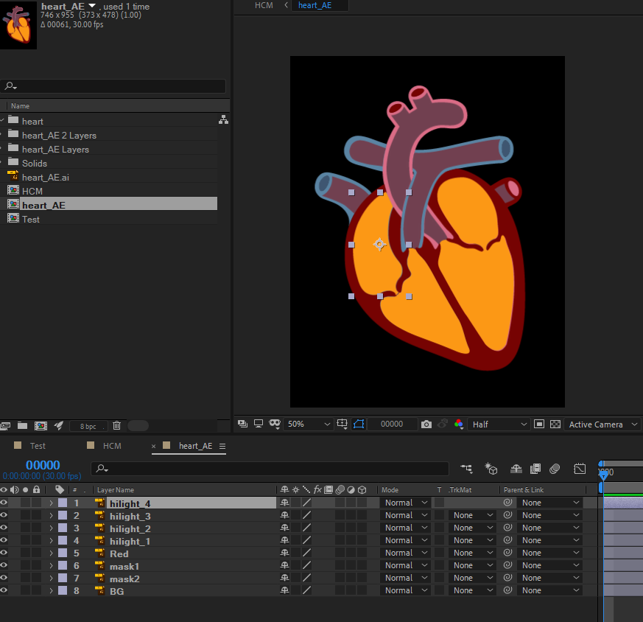Image resolution: width=643 pixels, height=622 pixels.
Task: Click the Delete trash icon in Project panel
Action: (x=116, y=426)
